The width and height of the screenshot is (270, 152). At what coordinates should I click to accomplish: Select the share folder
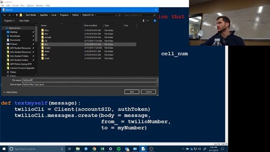click(47, 52)
